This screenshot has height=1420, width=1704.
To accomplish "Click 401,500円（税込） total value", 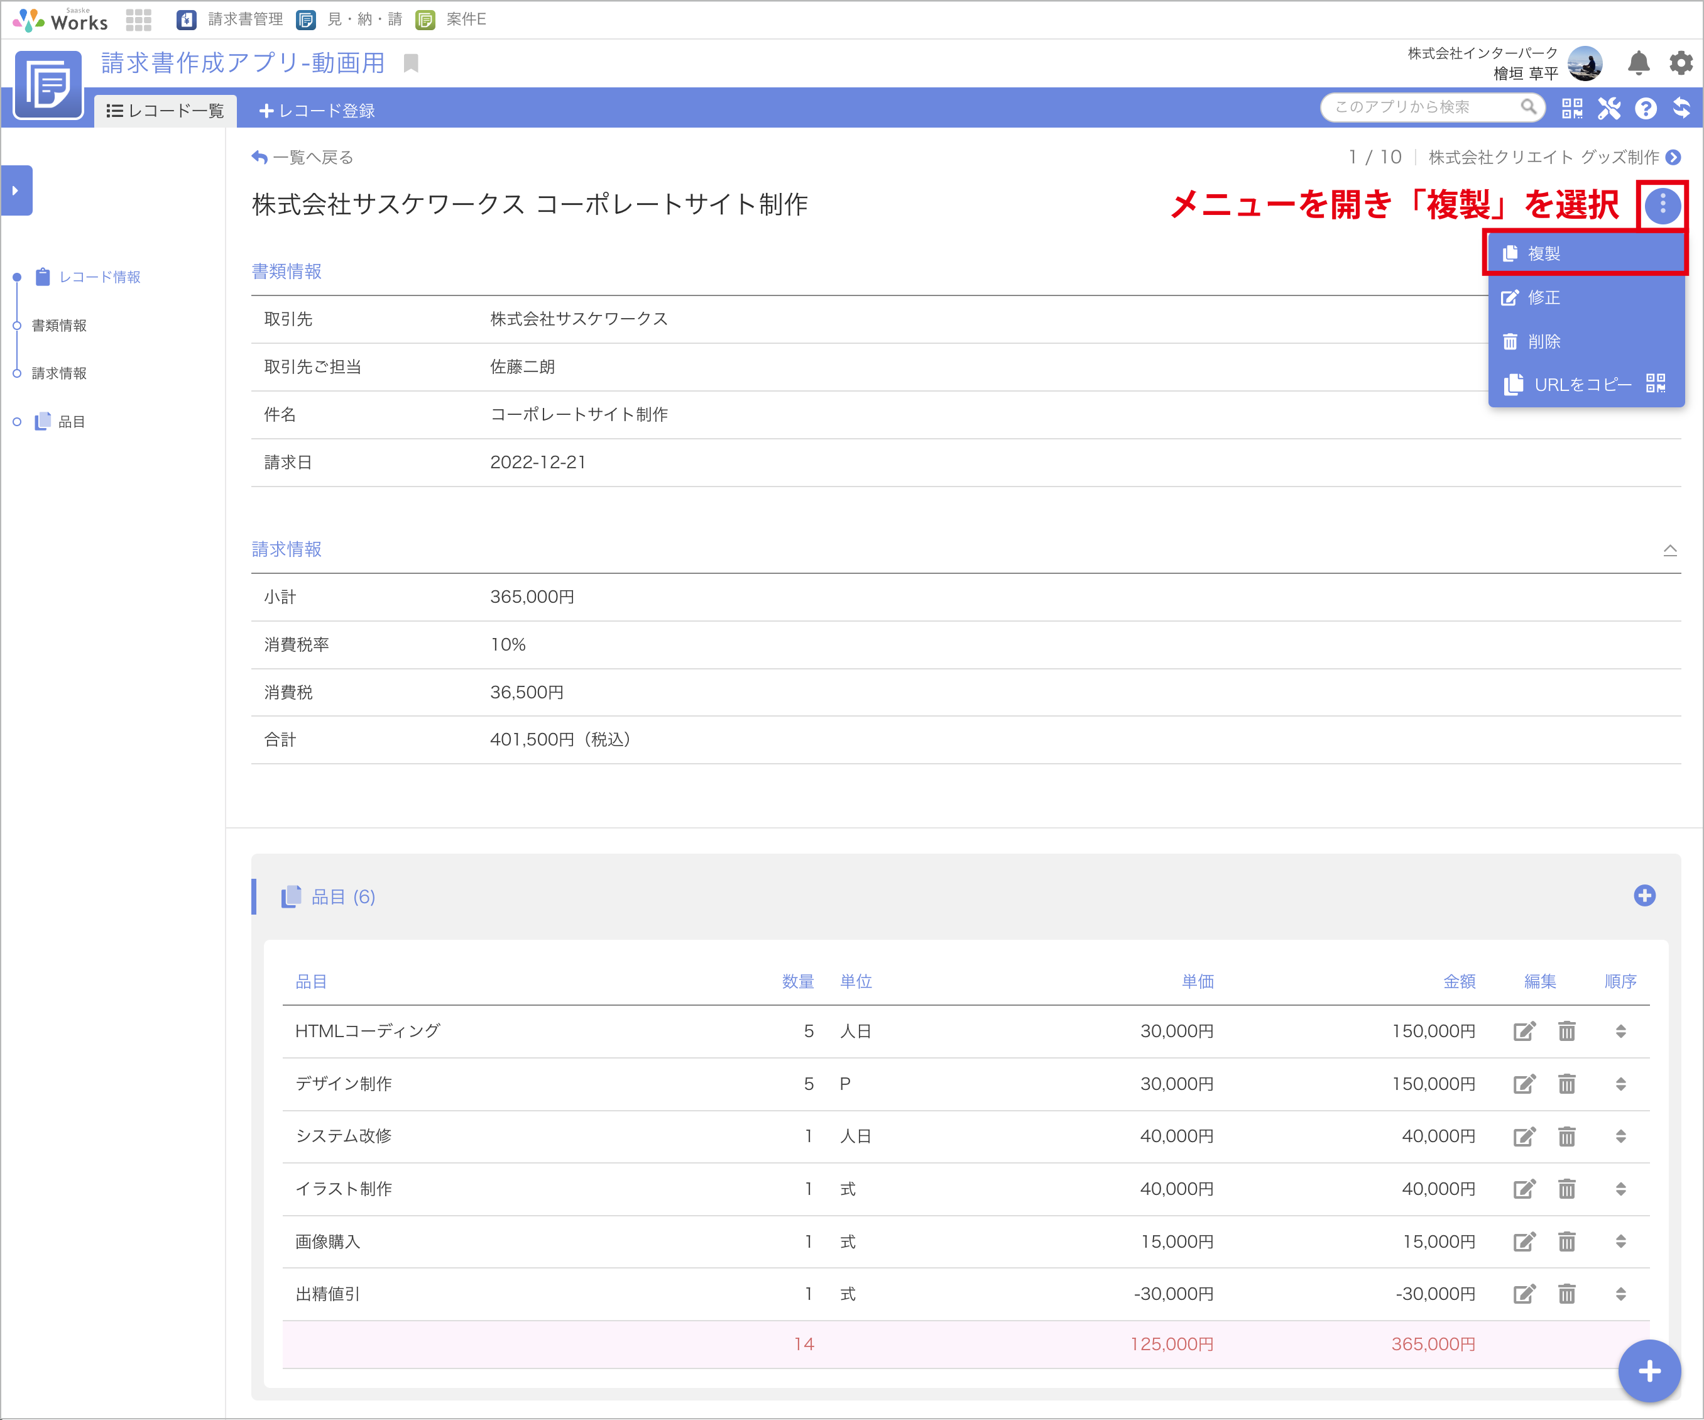I will 562,740.
